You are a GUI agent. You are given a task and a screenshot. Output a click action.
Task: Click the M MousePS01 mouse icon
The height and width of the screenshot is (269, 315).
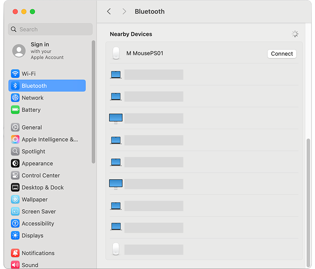(x=116, y=53)
